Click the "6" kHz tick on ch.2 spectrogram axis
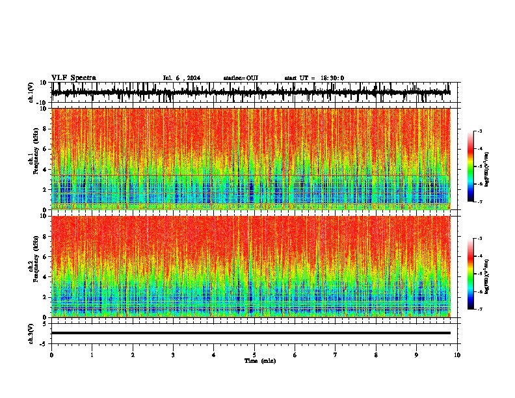Screen dimensions: 515x398 pos(46,256)
